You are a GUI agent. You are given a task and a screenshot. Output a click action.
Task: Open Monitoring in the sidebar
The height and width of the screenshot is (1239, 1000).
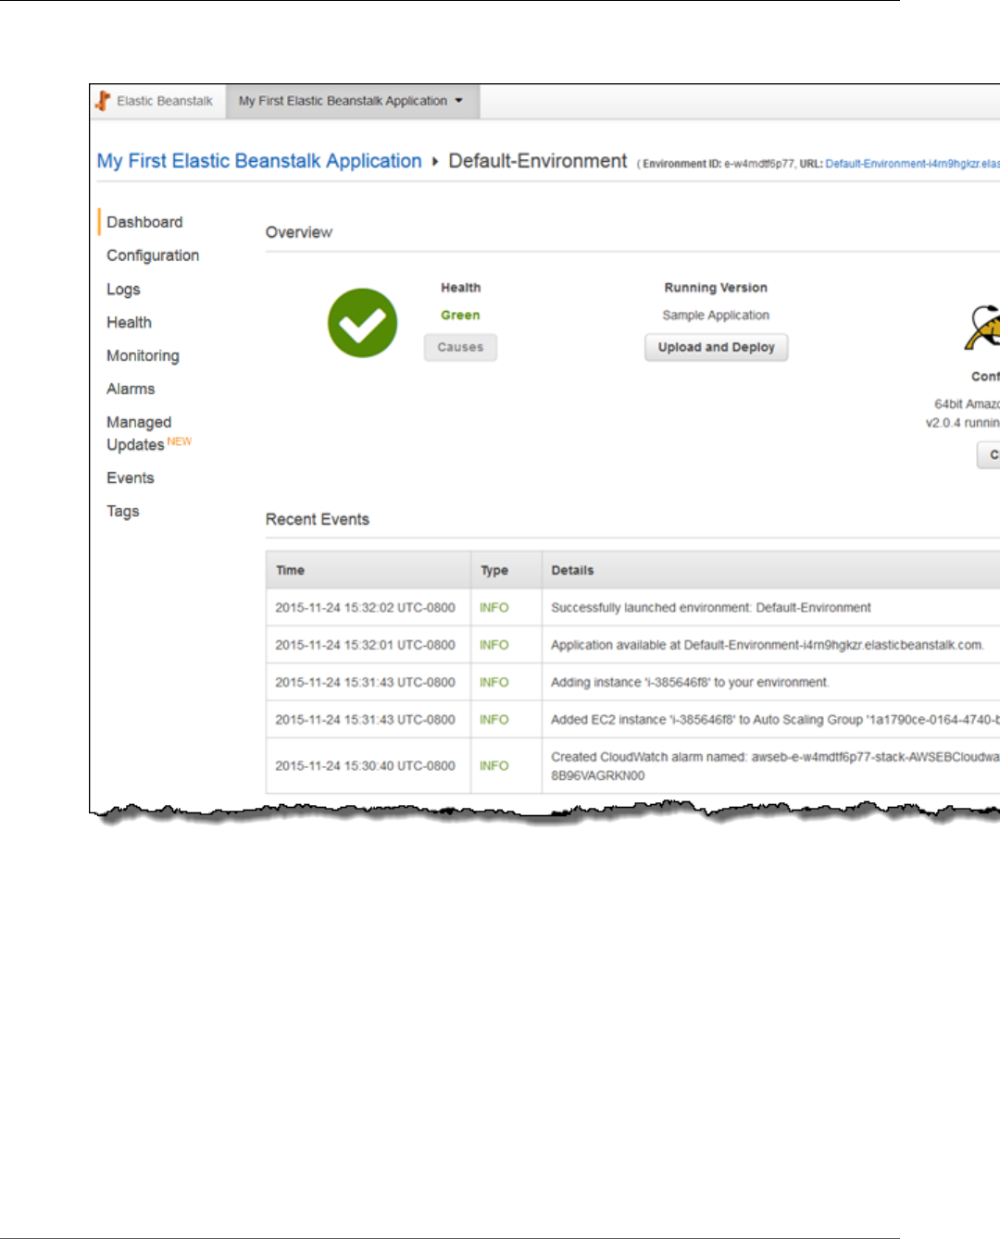coord(143,356)
